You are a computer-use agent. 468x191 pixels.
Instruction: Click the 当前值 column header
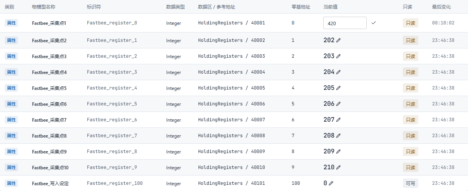pyautogui.click(x=330, y=7)
